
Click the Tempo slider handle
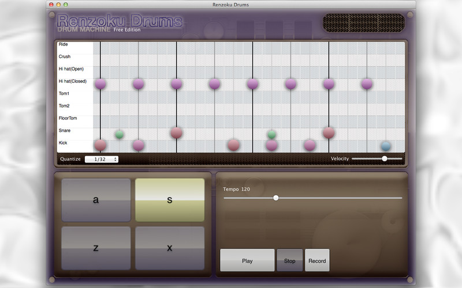click(276, 198)
